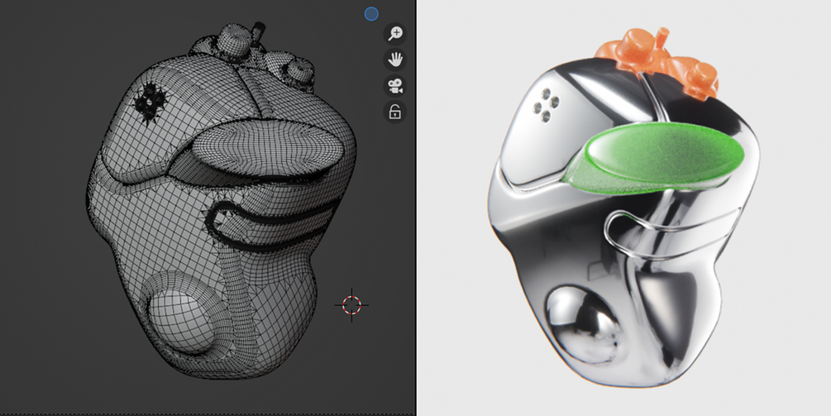Click the zoom magnifier viewport icon
831x416 pixels.
[x=395, y=34]
